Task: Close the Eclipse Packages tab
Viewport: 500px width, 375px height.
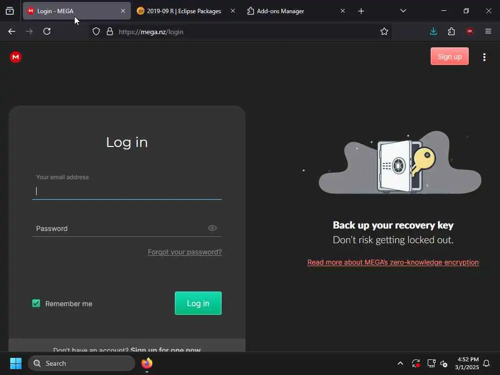Action: pos(233,11)
